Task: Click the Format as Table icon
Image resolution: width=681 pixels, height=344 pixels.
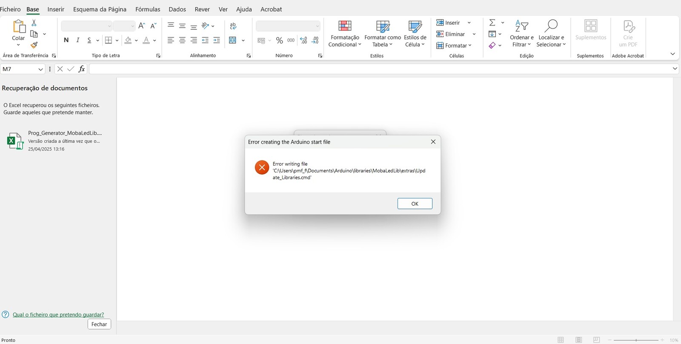Action: point(383,26)
